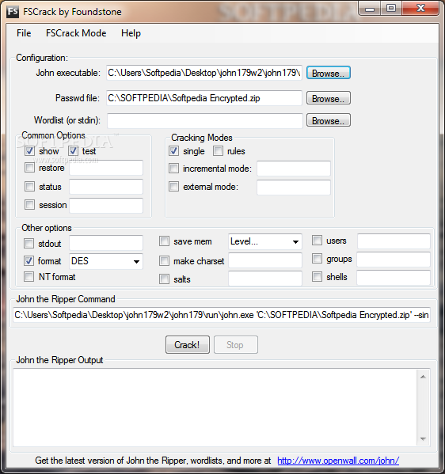Open the Help menu

(131, 33)
